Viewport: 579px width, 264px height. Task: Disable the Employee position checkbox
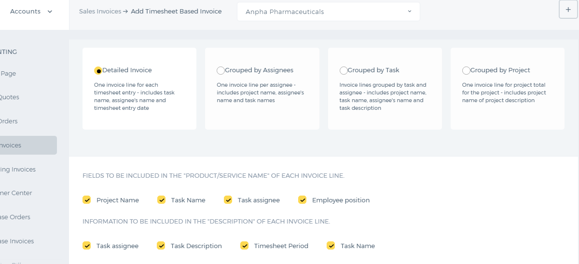click(303, 200)
